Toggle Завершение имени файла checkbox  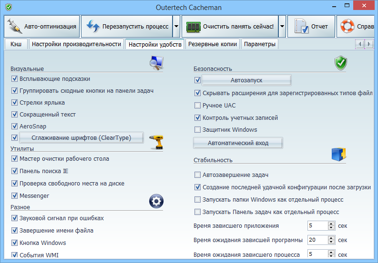point(14,230)
